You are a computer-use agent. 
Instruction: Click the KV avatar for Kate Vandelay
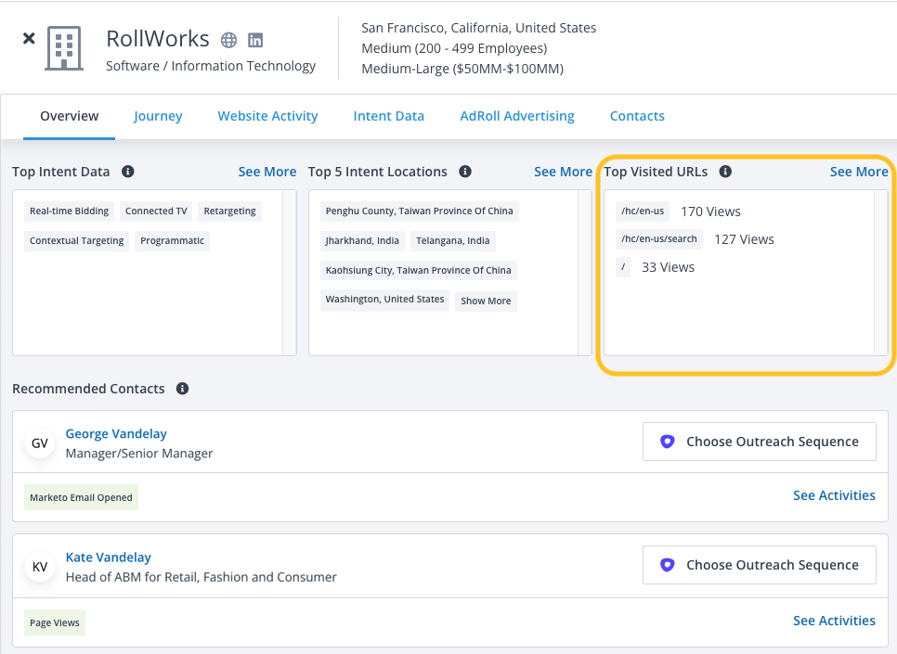(40, 567)
